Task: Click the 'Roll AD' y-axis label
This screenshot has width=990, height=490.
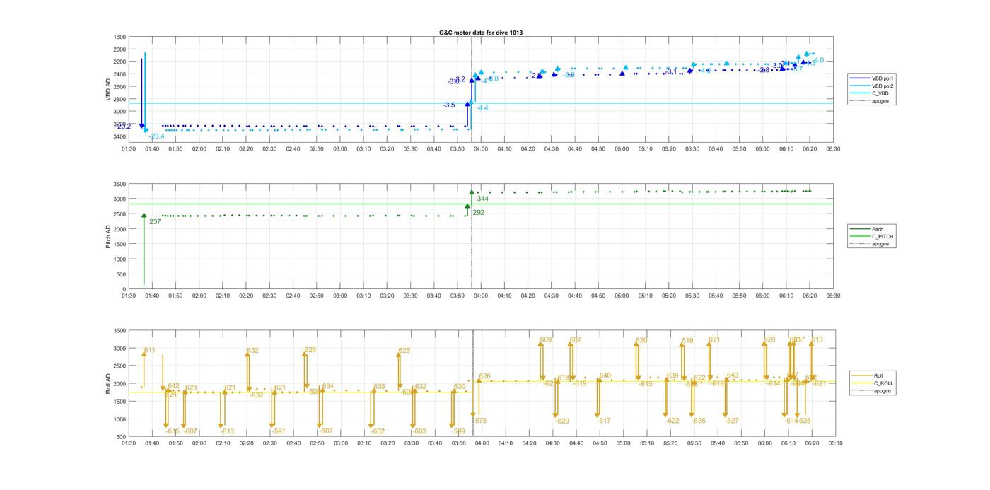Action: (x=109, y=384)
